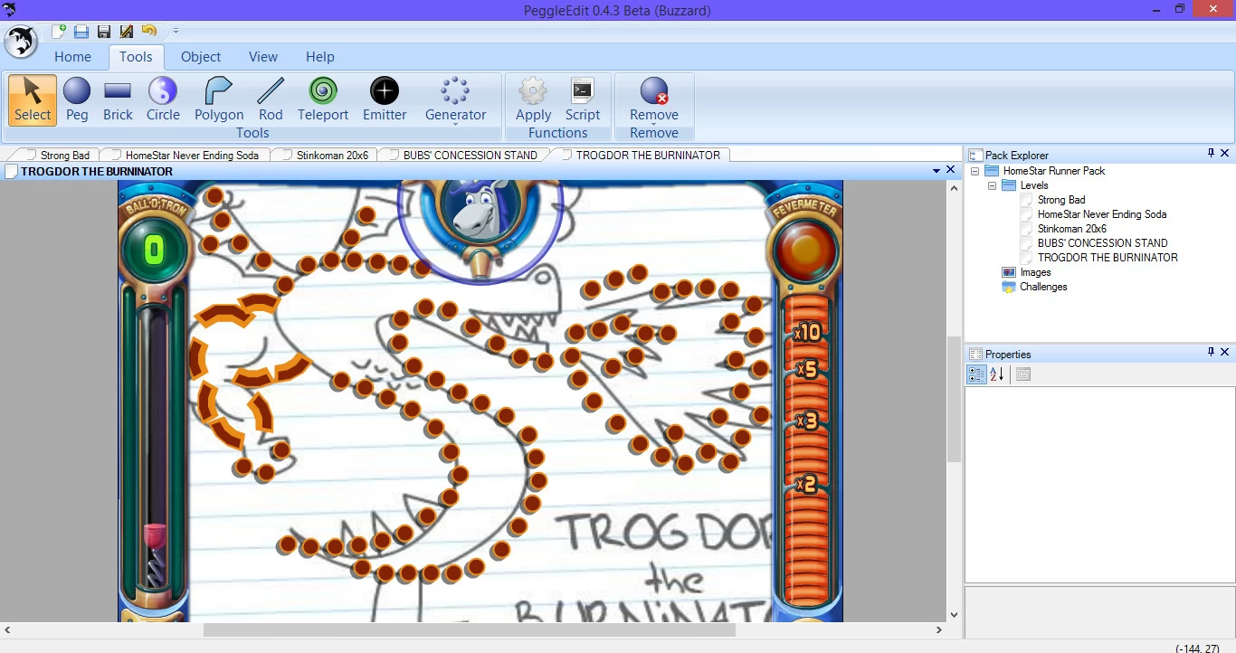
Task: Pick the Circle tool
Action: (163, 99)
